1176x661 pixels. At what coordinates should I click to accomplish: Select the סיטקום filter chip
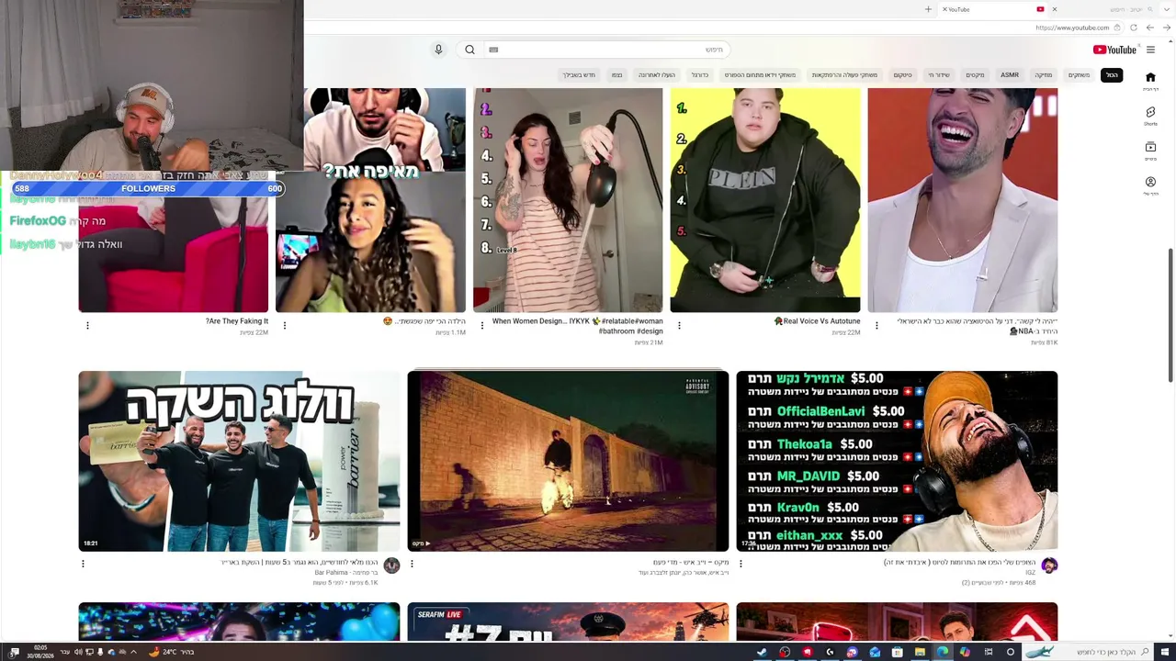(x=903, y=75)
